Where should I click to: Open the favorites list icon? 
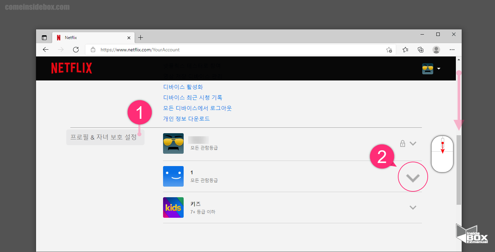pyautogui.click(x=405, y=50)
